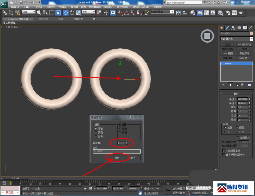The width and height of the screenshot is (255, 196).
Task: Click the 0 / 100 time slider
Action: tap(16, 178)
